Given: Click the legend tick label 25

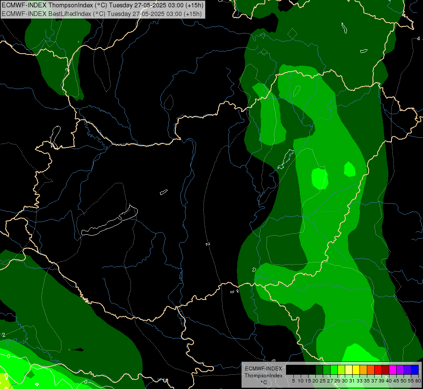Looking at the screenshot, I should 323,381.
